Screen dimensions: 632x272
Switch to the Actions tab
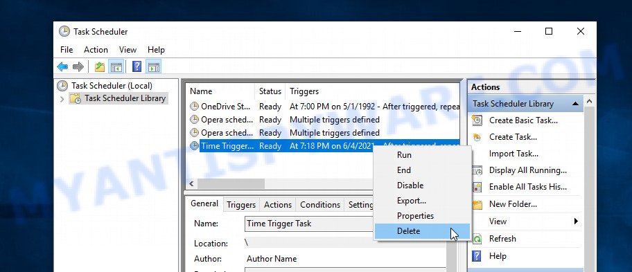[x=278, y=205]
